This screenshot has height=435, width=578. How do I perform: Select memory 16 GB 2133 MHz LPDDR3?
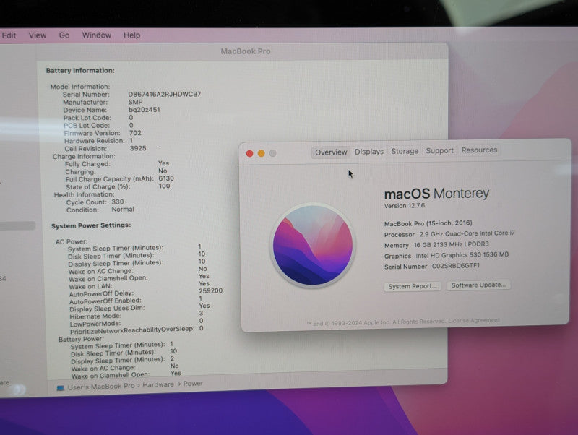click(451, 244)
